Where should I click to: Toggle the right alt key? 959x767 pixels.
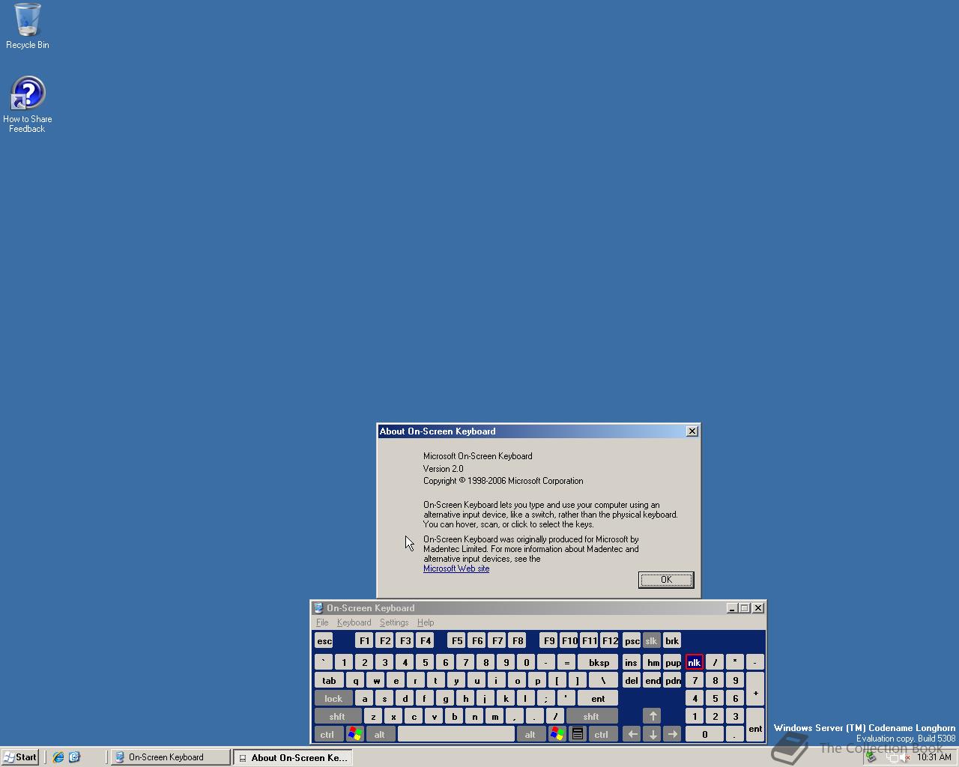(x=530, y=735)
